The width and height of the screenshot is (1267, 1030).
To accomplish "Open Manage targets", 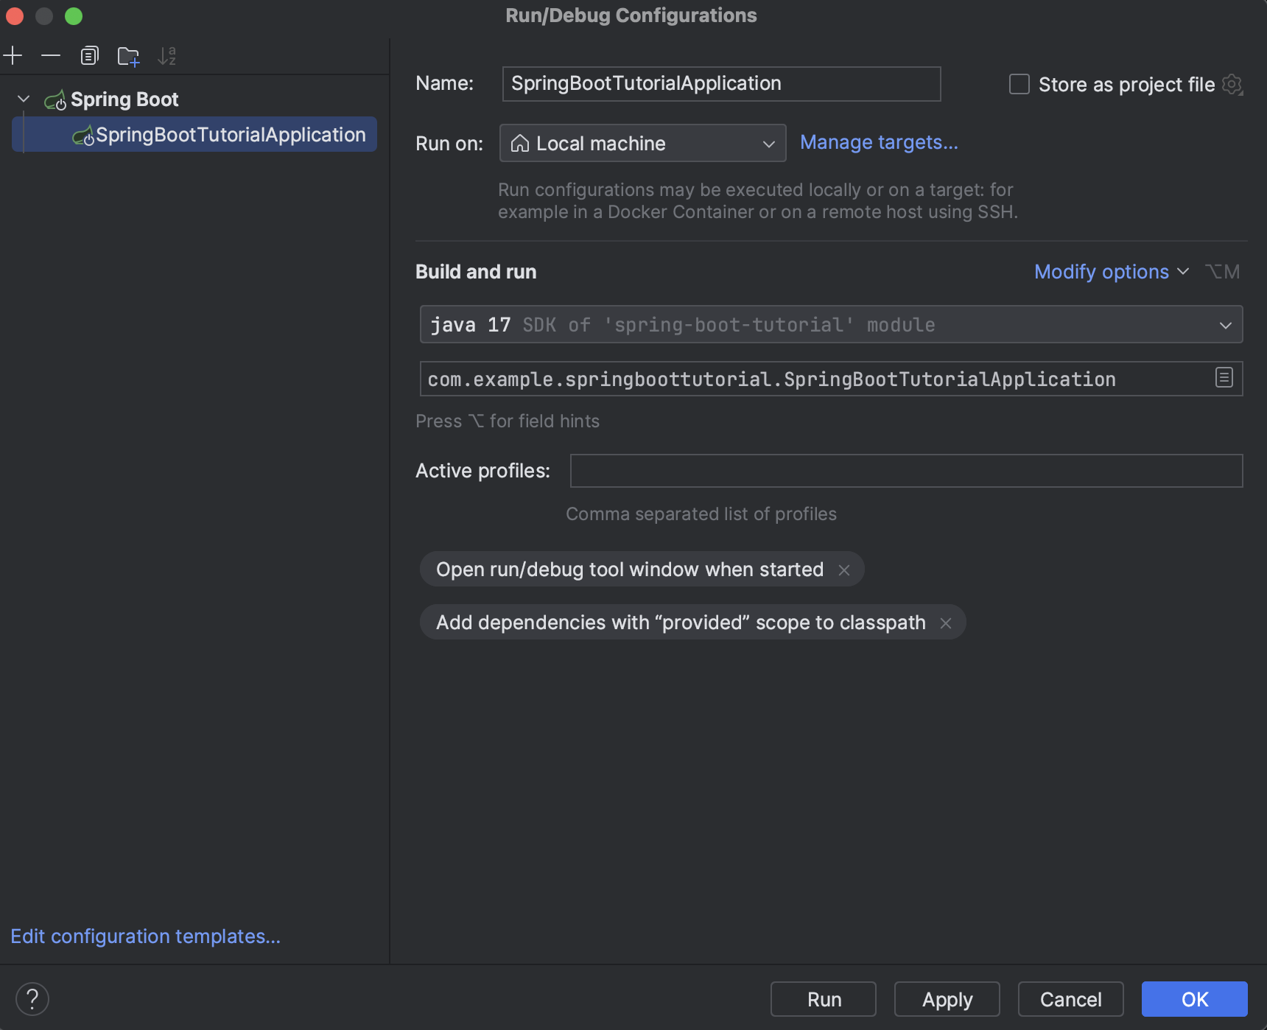I will click(879, 142).
